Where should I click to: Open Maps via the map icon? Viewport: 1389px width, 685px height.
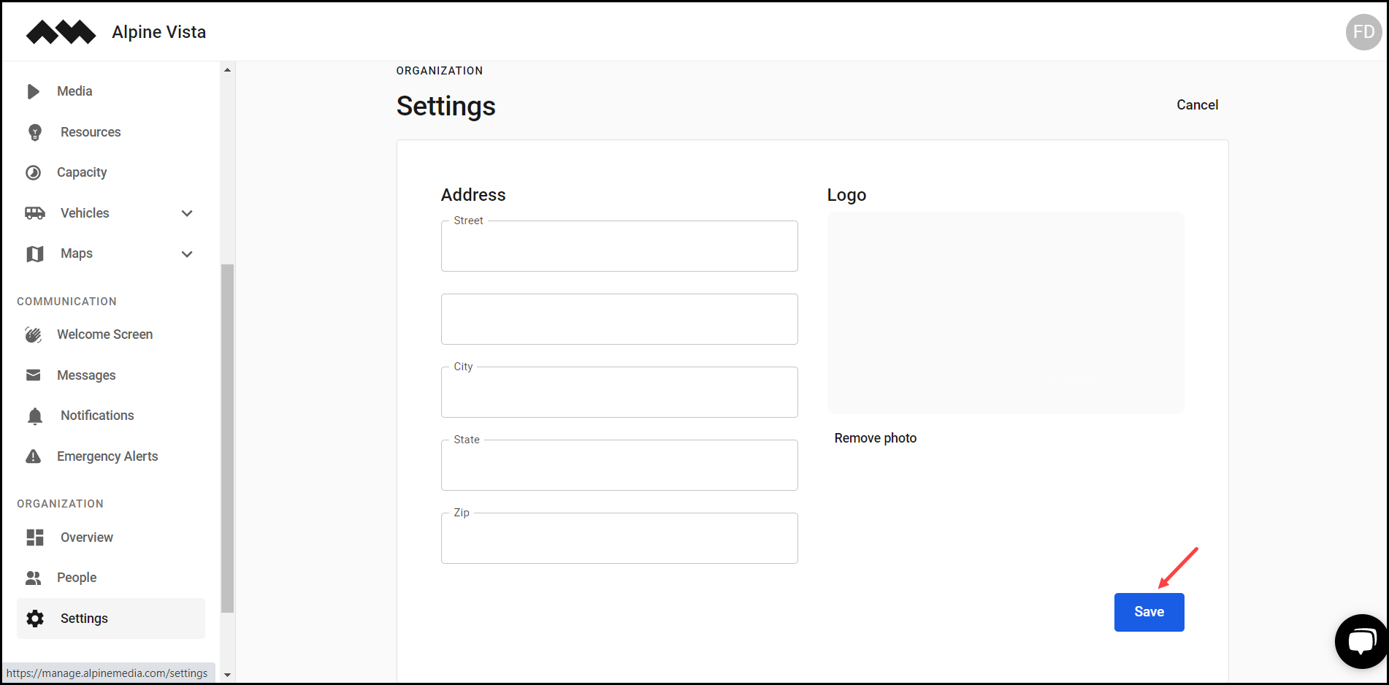tap(33, 253)
